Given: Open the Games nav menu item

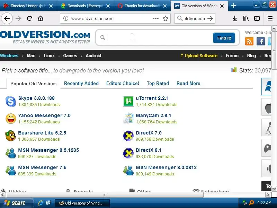Looking at the screenshot, I should point(70,56).
